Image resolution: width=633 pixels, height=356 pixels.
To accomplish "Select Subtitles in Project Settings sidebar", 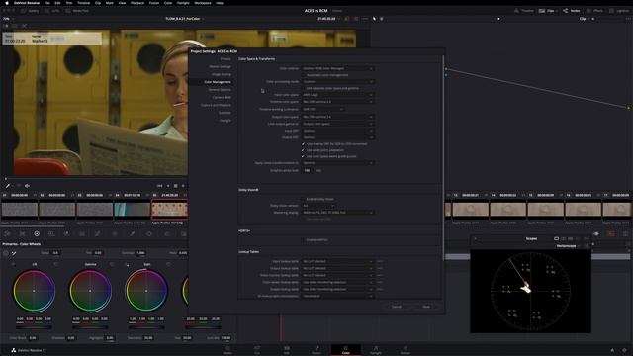I will click(225, 113).
